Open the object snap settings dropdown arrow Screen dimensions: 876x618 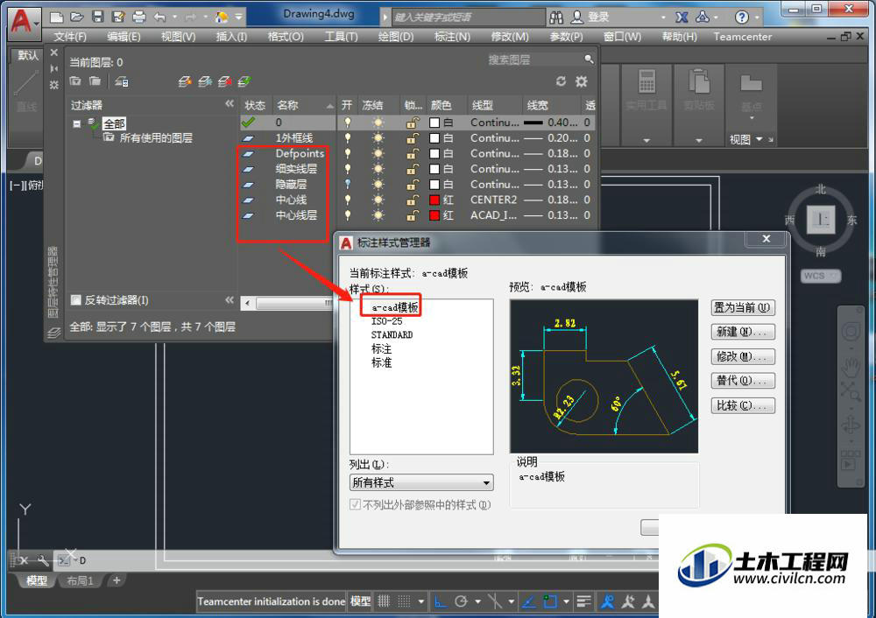click(567, 601)
